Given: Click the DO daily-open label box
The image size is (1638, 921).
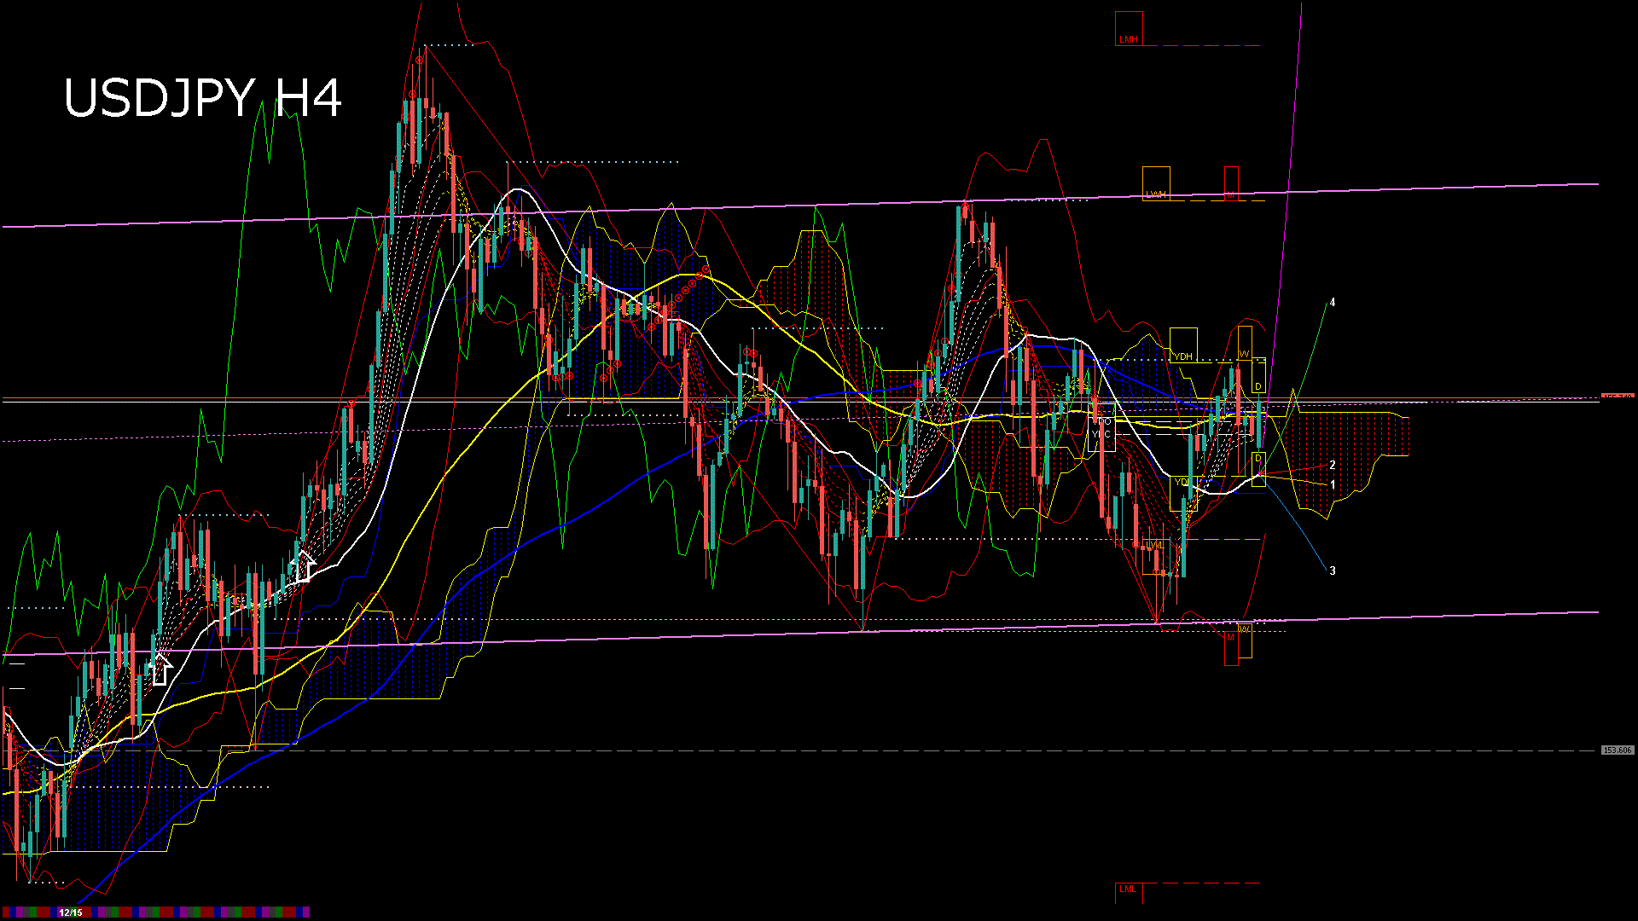Looking at the screenshot, I should pyautogui.click(x=1102, y=420).
